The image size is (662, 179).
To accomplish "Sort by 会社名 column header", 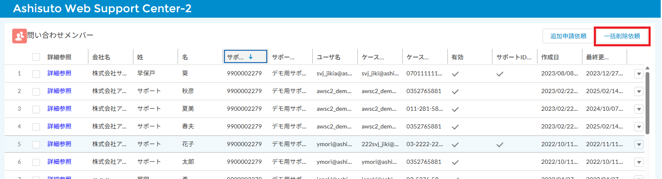I will pyautogui.click(x=101, y=57).
